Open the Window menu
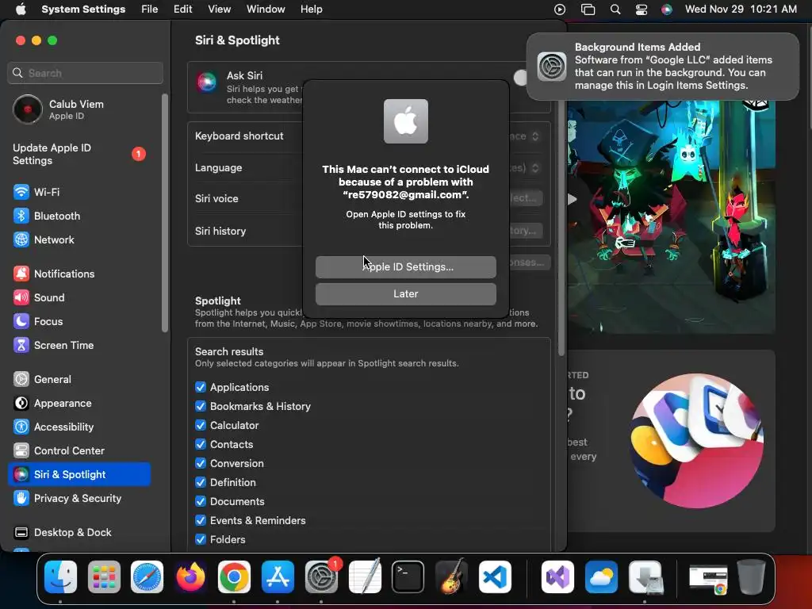Viewport: 812px width, 609px height. [x=266, y=10]
